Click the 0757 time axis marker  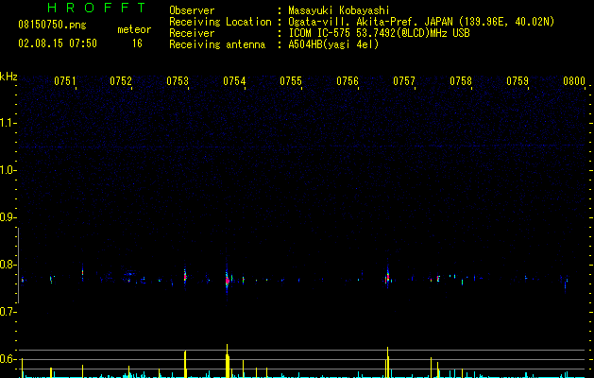coord(404,81)
